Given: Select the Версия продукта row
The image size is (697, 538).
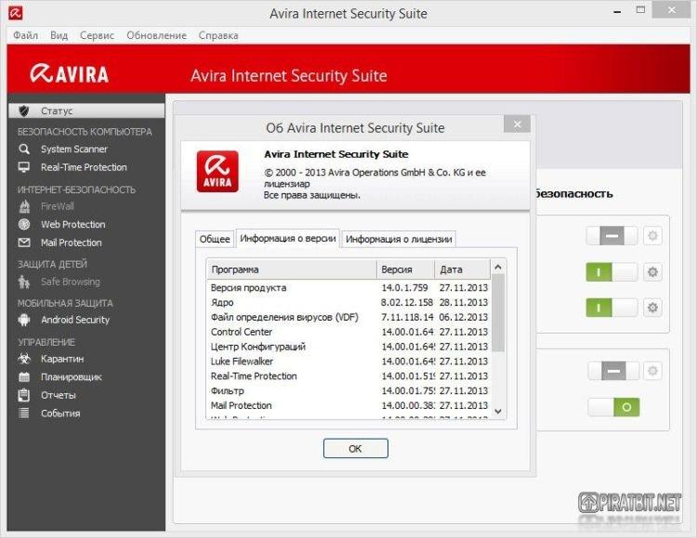Looking at the screenshot, I should 348,288.
